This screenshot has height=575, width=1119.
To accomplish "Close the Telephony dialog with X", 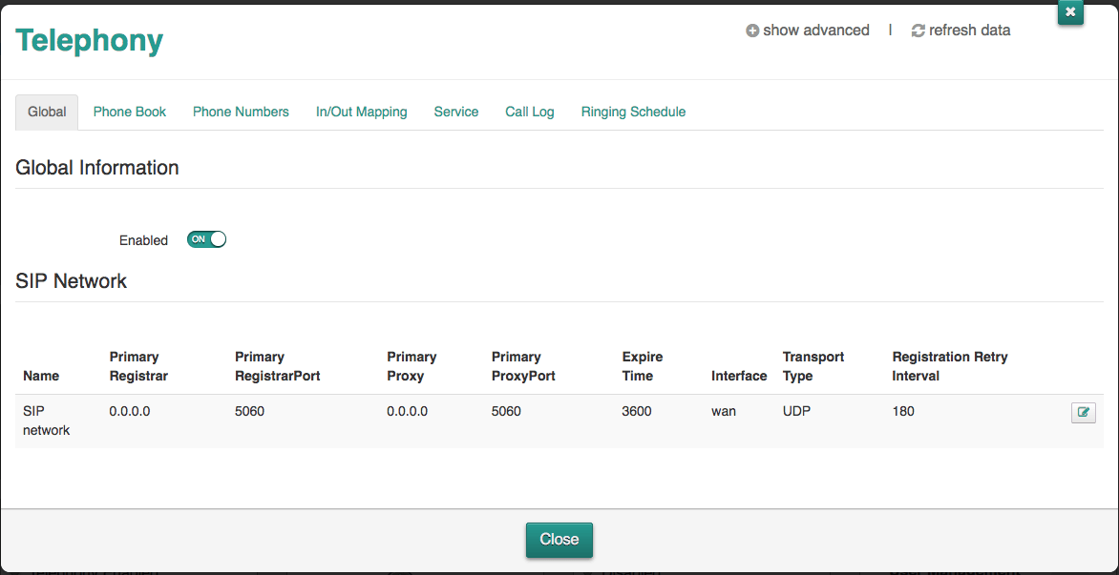I will (x=1070, y=12).
